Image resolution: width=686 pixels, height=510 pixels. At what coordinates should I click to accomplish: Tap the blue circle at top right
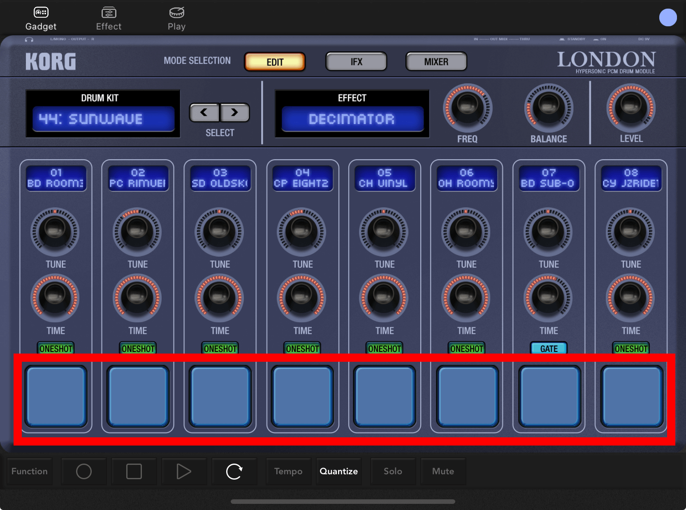[668, 18]
